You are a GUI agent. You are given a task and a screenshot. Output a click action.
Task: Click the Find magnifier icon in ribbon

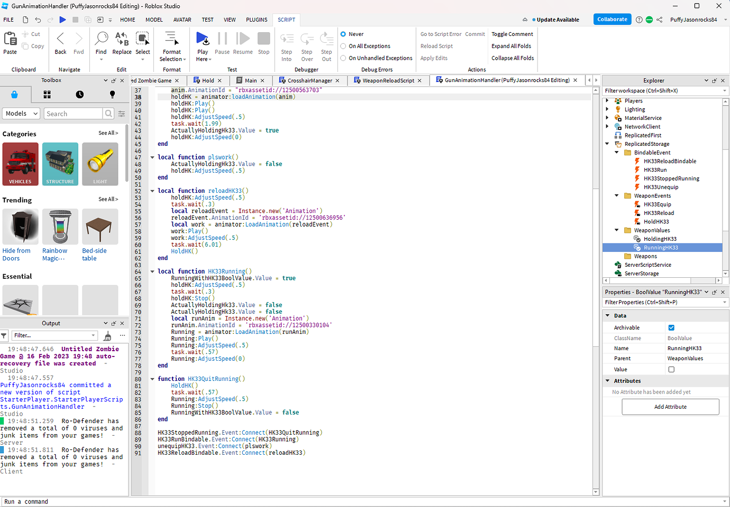point(101,39)
